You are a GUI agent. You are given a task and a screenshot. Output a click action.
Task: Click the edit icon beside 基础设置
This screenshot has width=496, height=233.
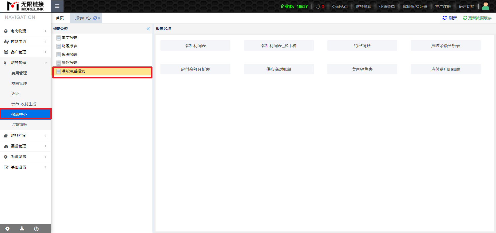coord(6,167)
